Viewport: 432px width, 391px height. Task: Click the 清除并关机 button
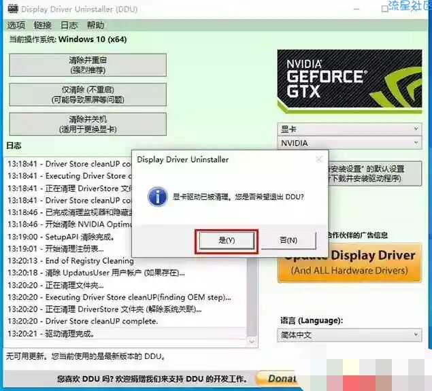pyautogui.click(x=88, y=124)
